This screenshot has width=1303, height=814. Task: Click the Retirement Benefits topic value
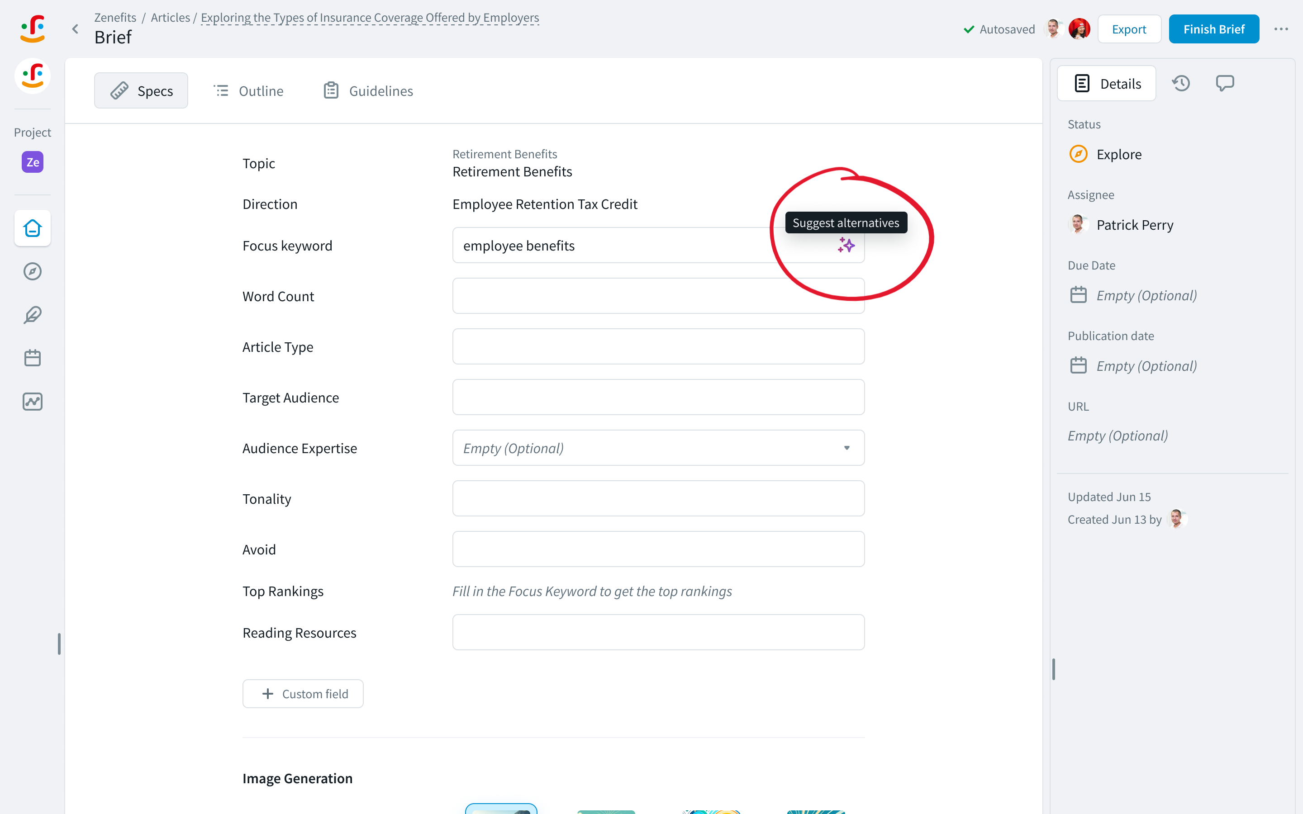[512, 171]
